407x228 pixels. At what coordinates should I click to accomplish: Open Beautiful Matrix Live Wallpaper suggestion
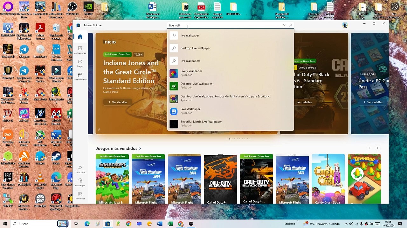tap(231, 123)
